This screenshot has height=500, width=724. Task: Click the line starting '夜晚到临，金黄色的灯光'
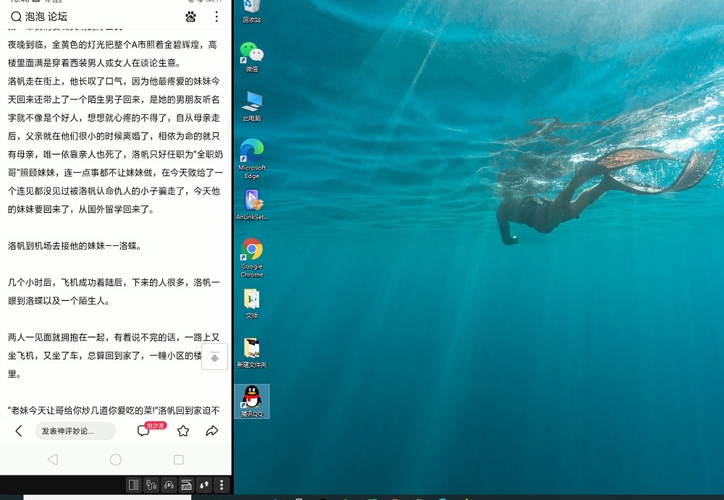[112, 45]
